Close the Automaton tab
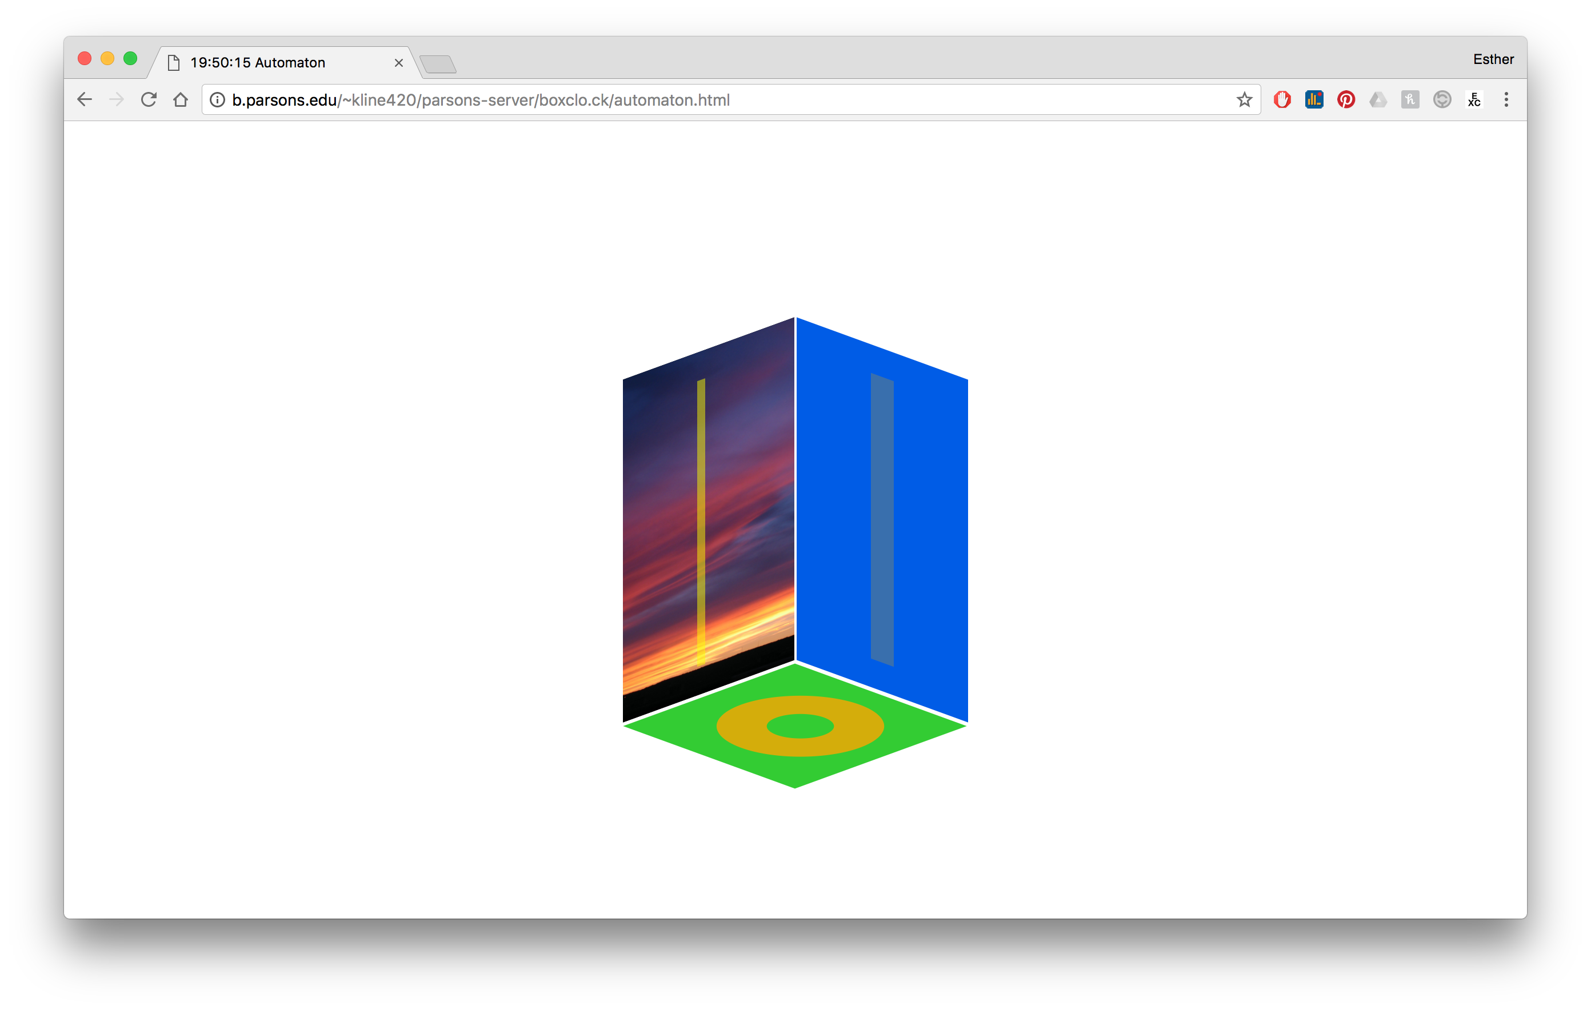Screen dimensions: 1591x1010 pos(398,63)
